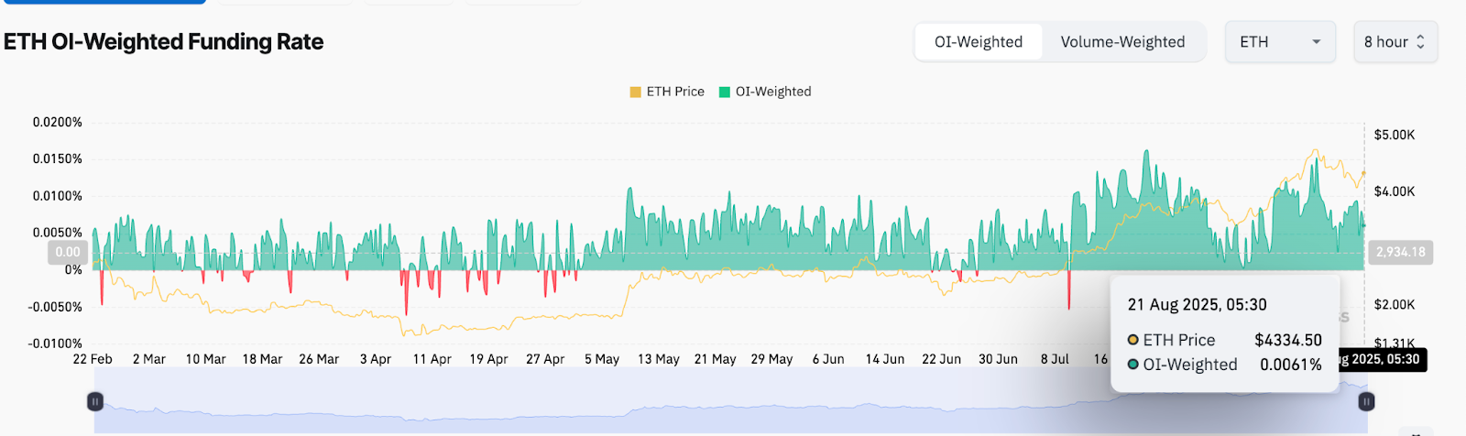Select the OI-Weighted tab
This screenshot has width=1466, height=436.
coord(978,42)
